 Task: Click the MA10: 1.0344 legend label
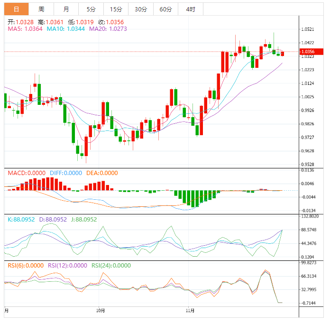click(x=65, y=29)
